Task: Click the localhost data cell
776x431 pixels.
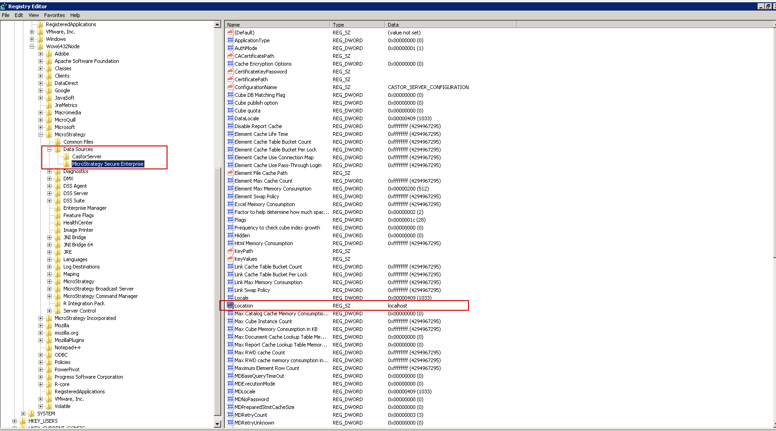Action: pos(397,305)
